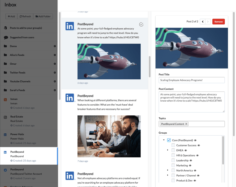The image size is (236, 187).
Task: Check the Marketing group checkbox
Action: pyautogui.click(x=173, y=165)
